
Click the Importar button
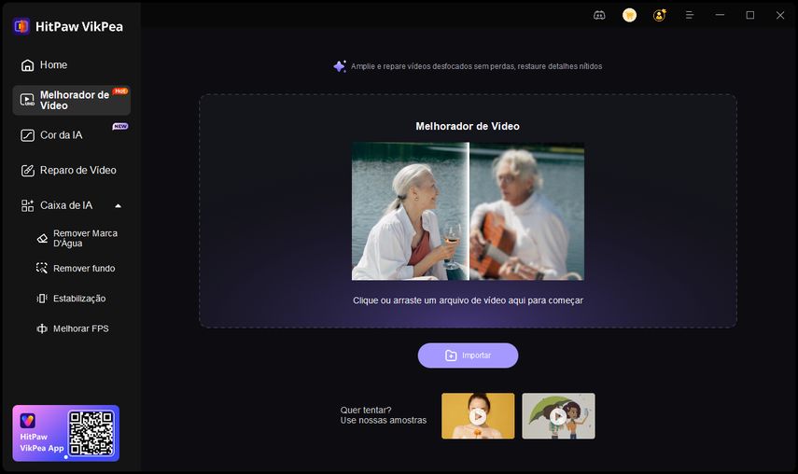pos(469,355)
